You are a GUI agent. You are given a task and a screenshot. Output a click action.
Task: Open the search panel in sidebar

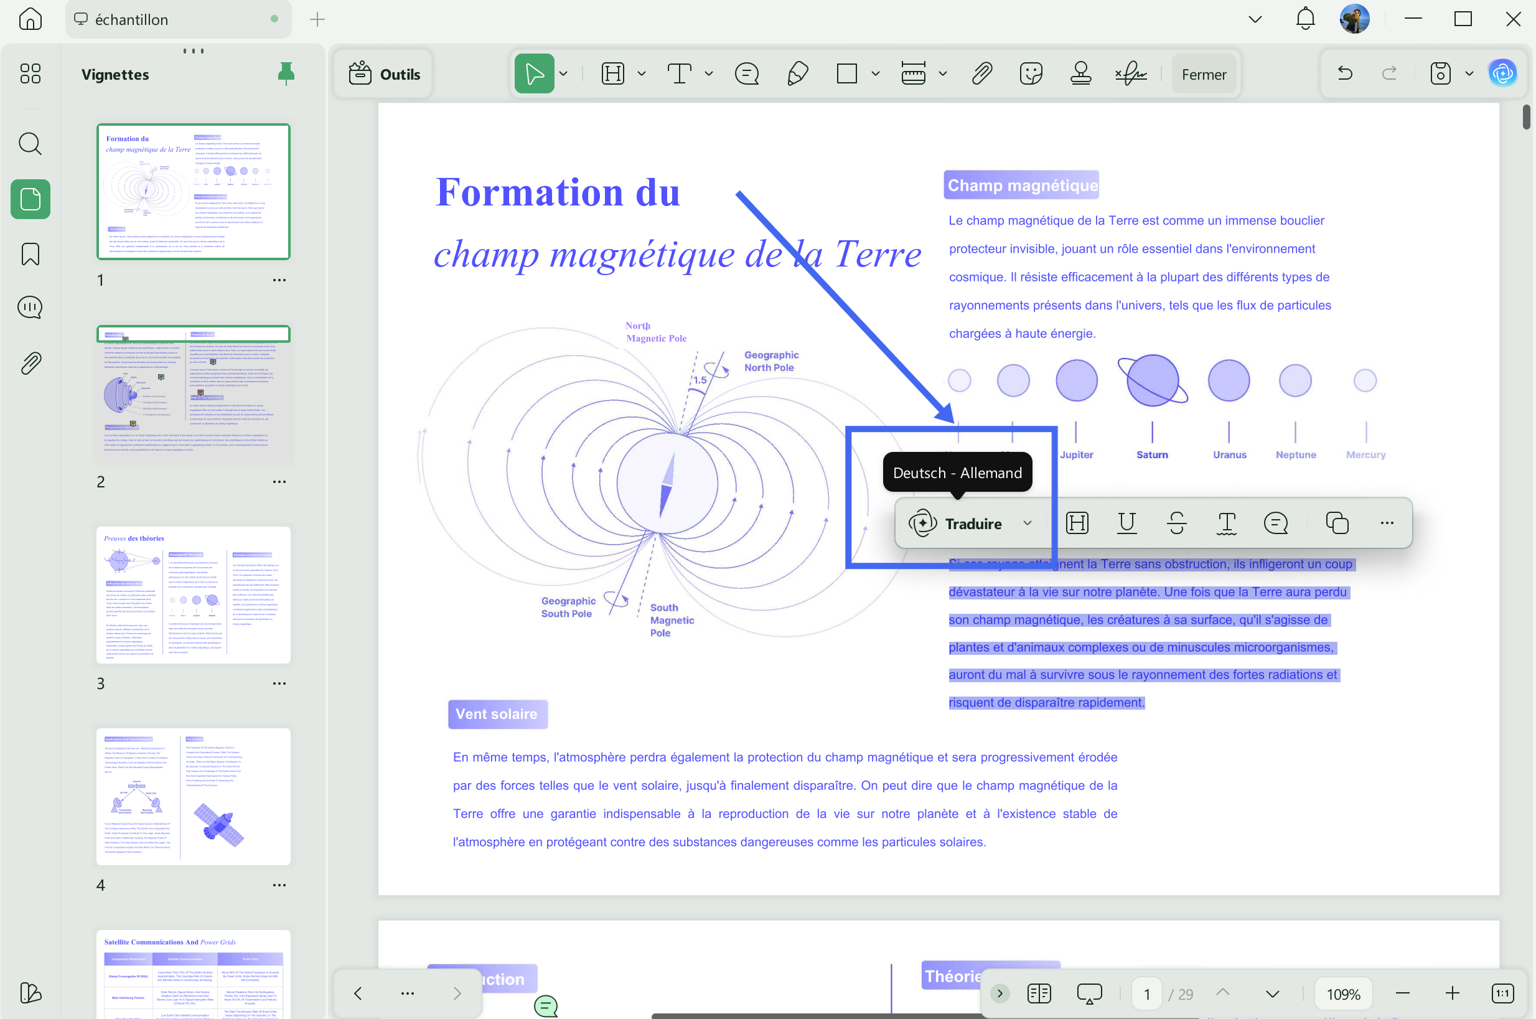coord(30,144)
